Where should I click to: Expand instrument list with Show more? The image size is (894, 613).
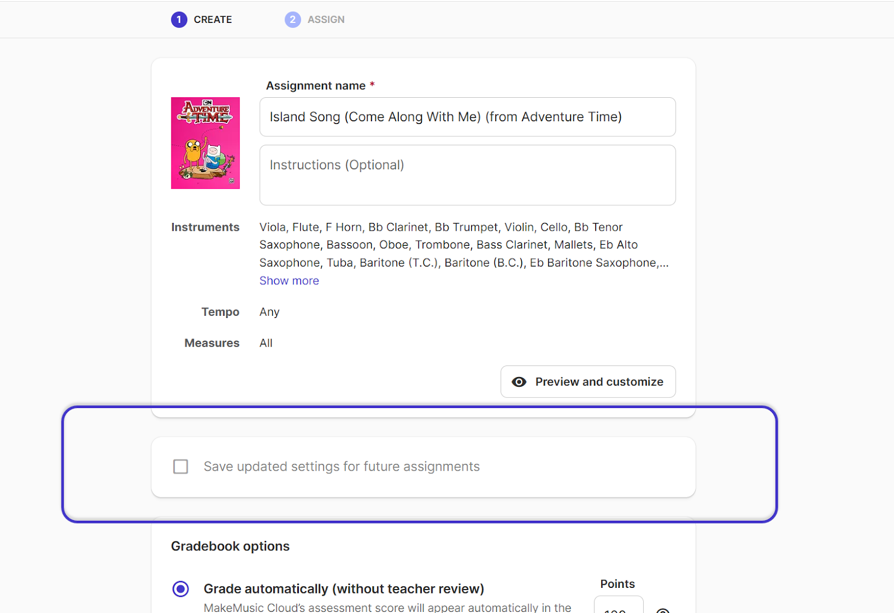[289, 281]
